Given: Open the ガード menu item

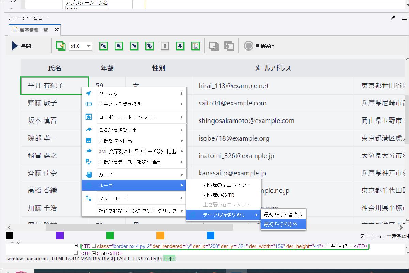Looking at the screenshot, I should tap(135, 175).
